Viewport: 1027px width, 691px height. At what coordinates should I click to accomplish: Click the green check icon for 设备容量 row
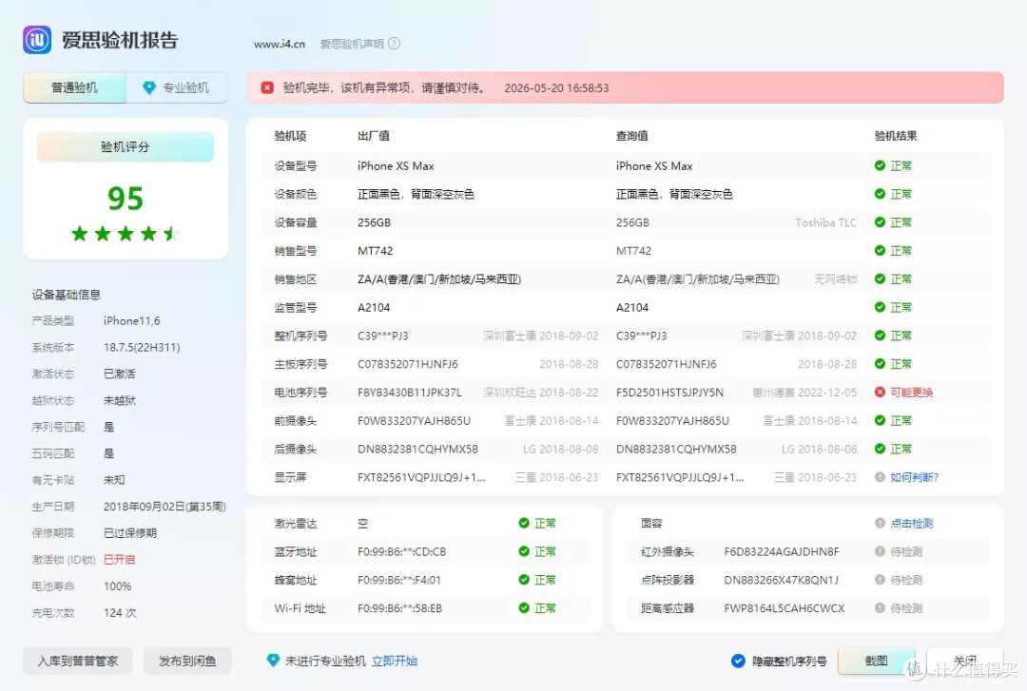880,222
